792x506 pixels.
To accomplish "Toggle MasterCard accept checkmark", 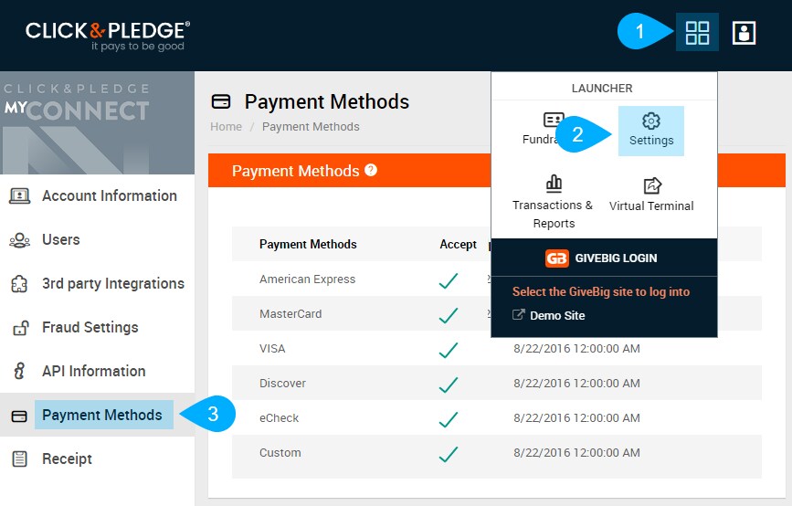I will coord(449,315).
